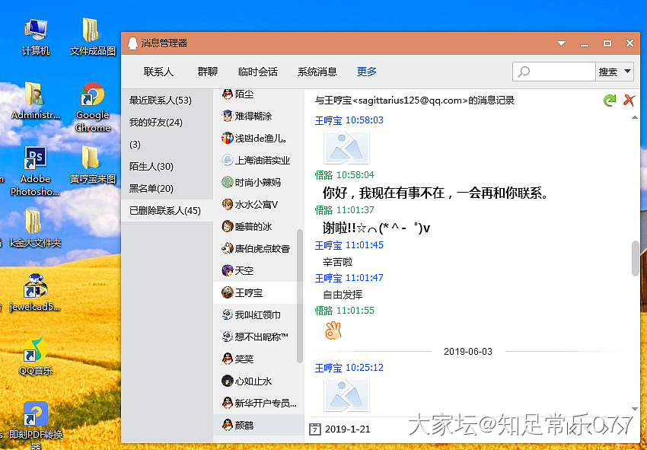
Task: Select contact 心如止水 in the list
Action: (253, 381)
